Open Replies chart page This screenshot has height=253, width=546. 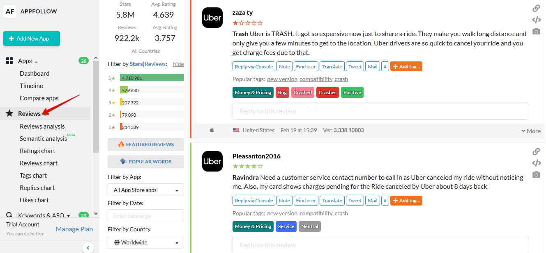coord(37,188)
